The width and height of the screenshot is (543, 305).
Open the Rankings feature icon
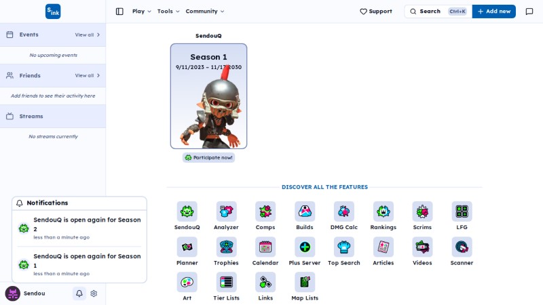click(383, 211)
